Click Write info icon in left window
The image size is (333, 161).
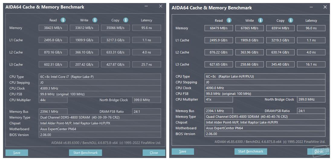click(95, 20)
